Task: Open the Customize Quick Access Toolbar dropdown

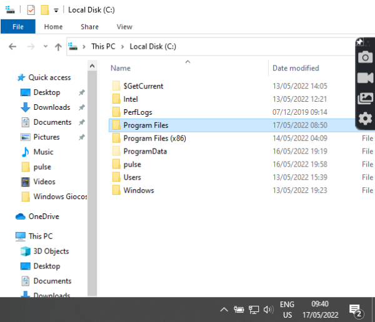Action: (x=56, y=10)
